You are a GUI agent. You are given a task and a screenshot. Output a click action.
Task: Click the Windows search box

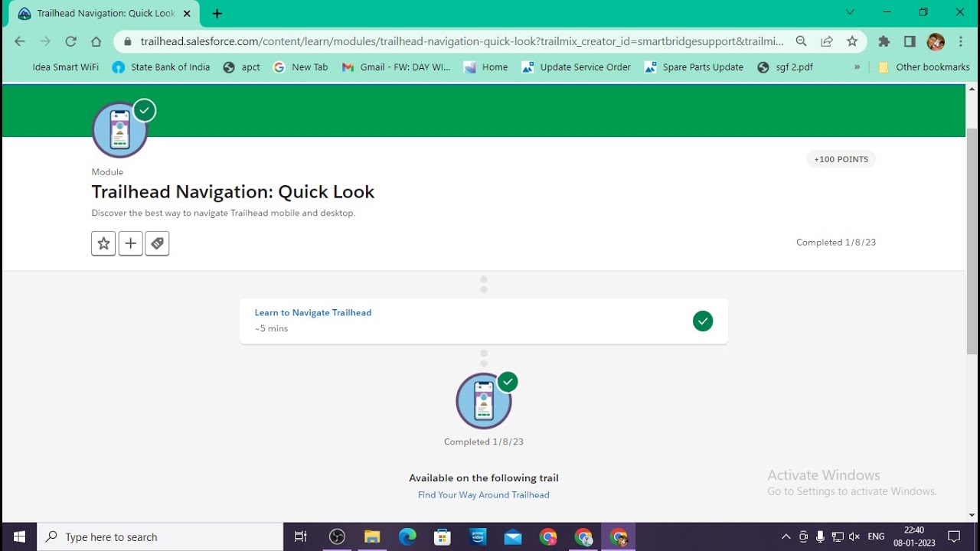click(160, 537)
